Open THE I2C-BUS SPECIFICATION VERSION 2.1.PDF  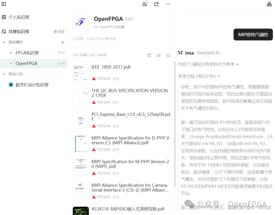coord(130,93)
